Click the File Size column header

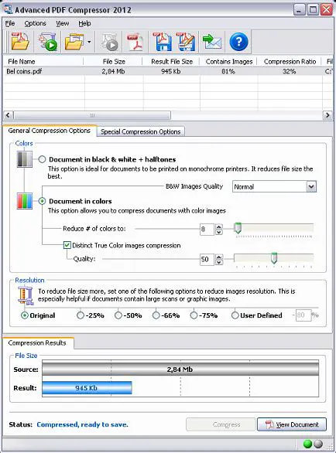(114, 62)
